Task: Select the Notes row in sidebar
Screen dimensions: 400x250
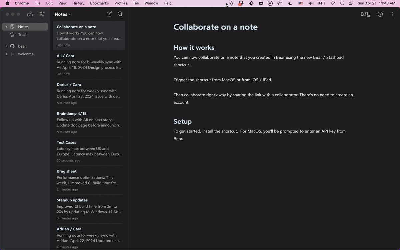Action: (25, 27)
